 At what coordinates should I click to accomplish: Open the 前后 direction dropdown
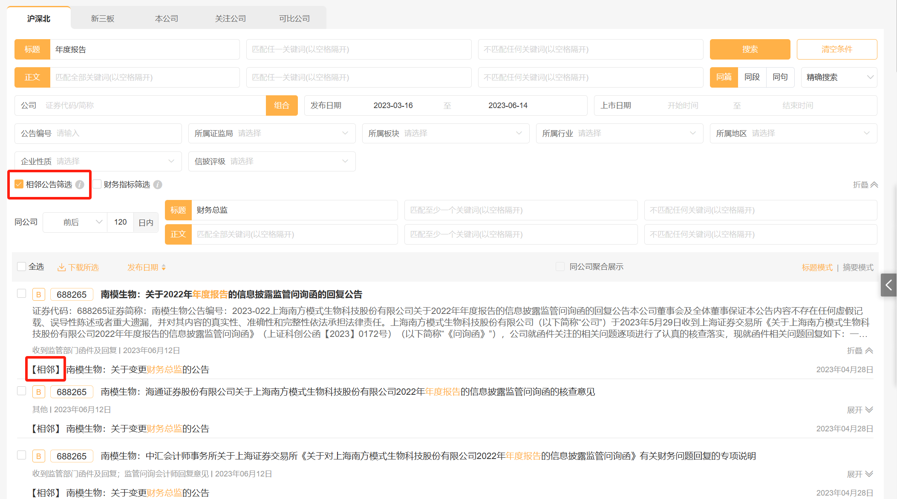[75, 222]
